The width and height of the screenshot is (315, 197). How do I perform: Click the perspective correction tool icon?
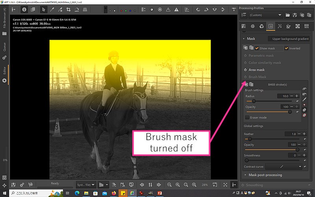85,9
